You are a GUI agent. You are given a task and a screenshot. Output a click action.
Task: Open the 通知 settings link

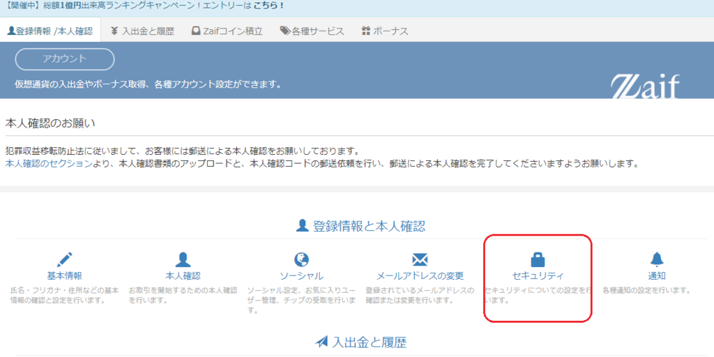click(657, 275)
